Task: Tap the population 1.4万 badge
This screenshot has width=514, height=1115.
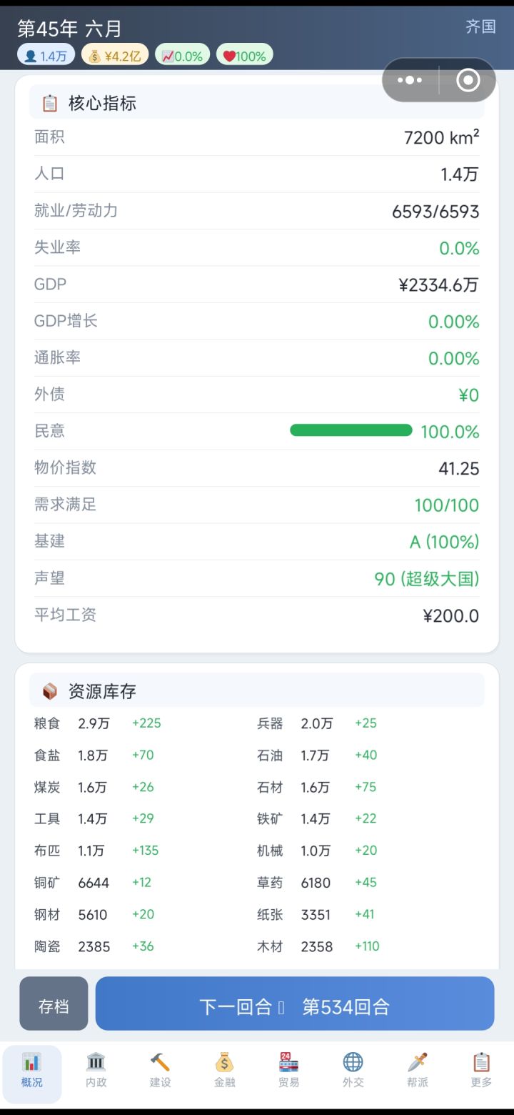Action: [x=46, y=56]
